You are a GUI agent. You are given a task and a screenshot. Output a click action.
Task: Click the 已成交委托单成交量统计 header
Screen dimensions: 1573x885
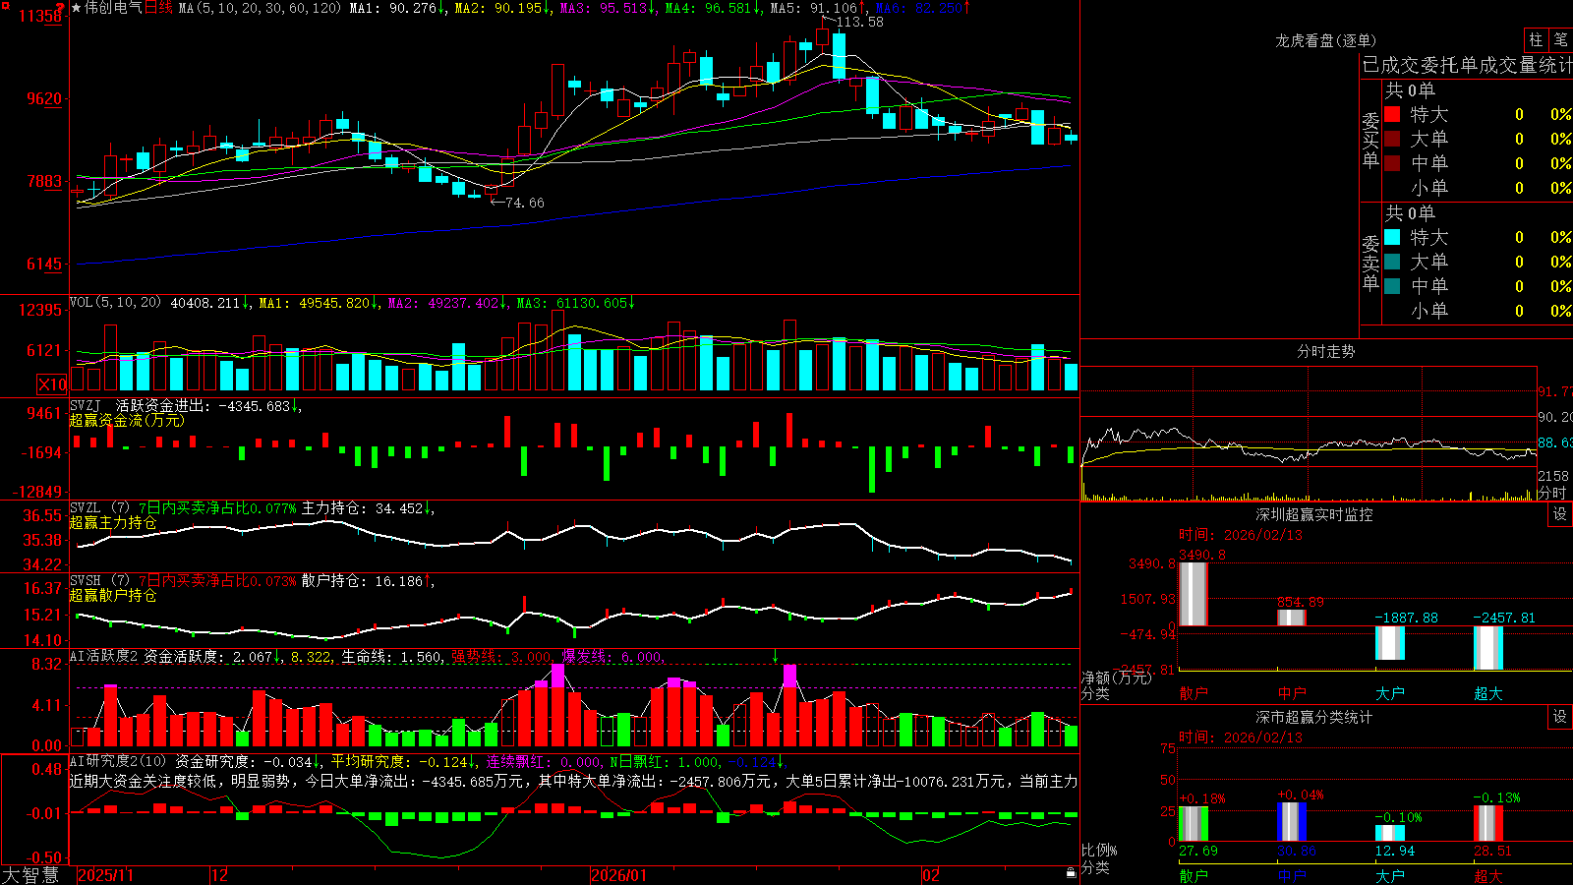click(x=1467, y=65)
